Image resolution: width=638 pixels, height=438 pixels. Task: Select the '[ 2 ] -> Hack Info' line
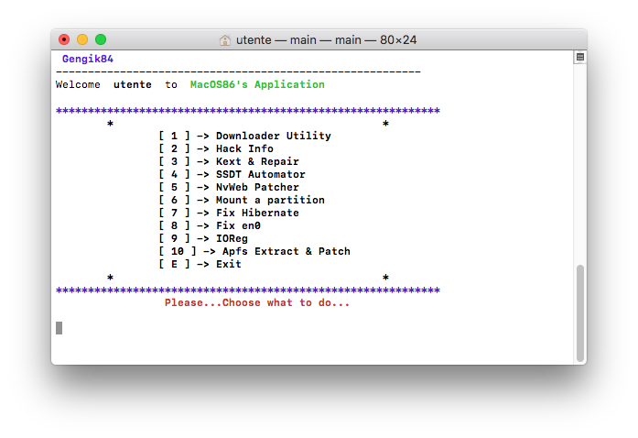click(x=216, y=148)
